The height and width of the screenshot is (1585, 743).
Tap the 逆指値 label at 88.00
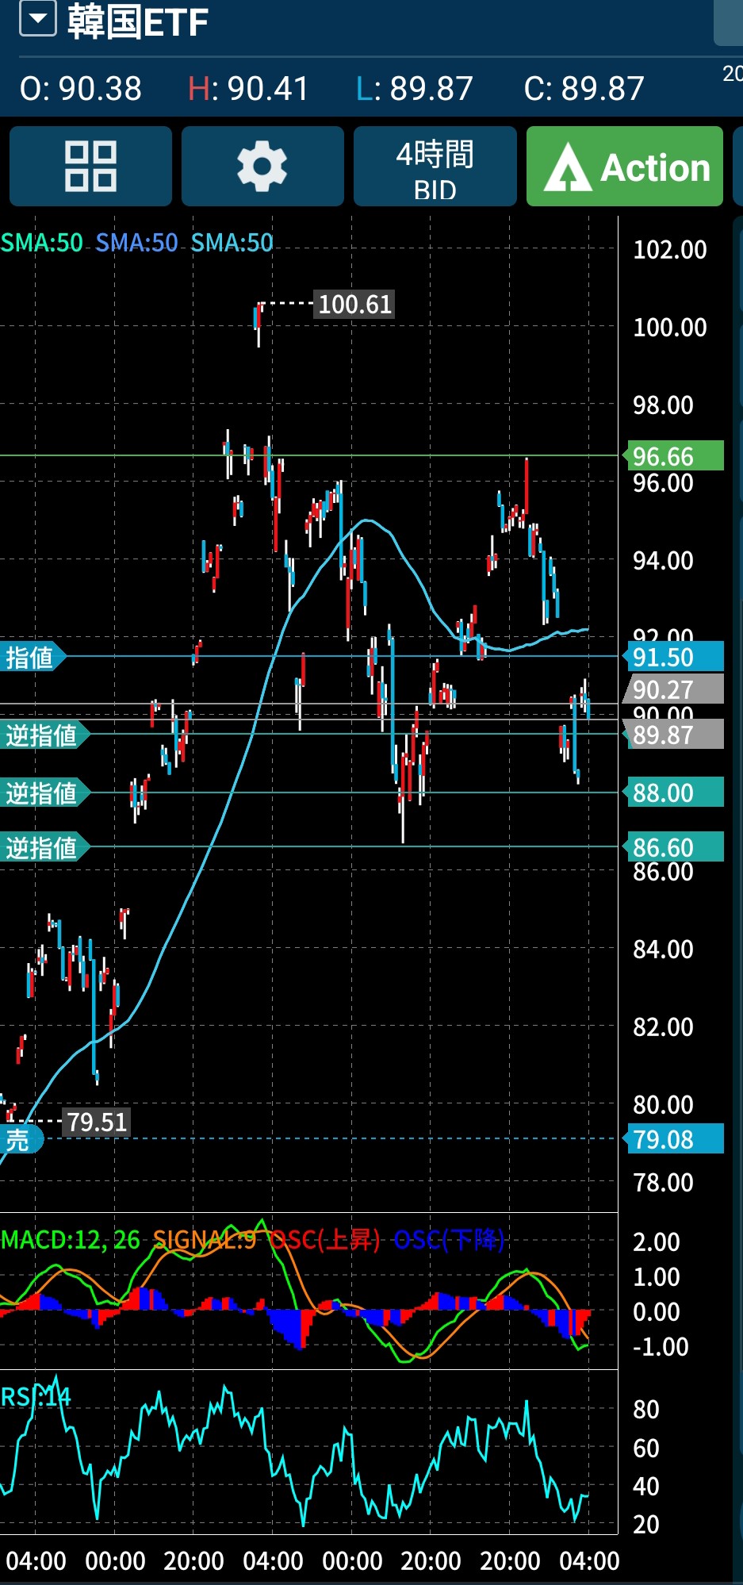tap(42, 792)
